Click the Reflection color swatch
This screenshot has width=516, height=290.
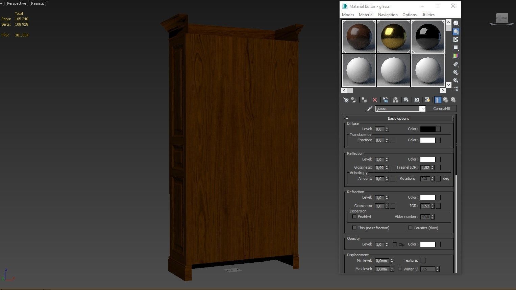pos(428,159)
